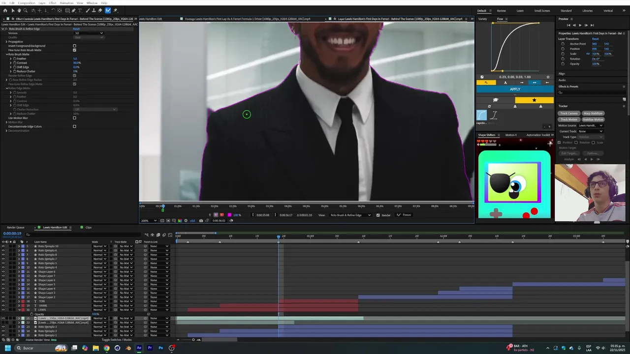Toggle the Render checkbox below the viewer
630x354 pixels.
[x=378, y=215]
